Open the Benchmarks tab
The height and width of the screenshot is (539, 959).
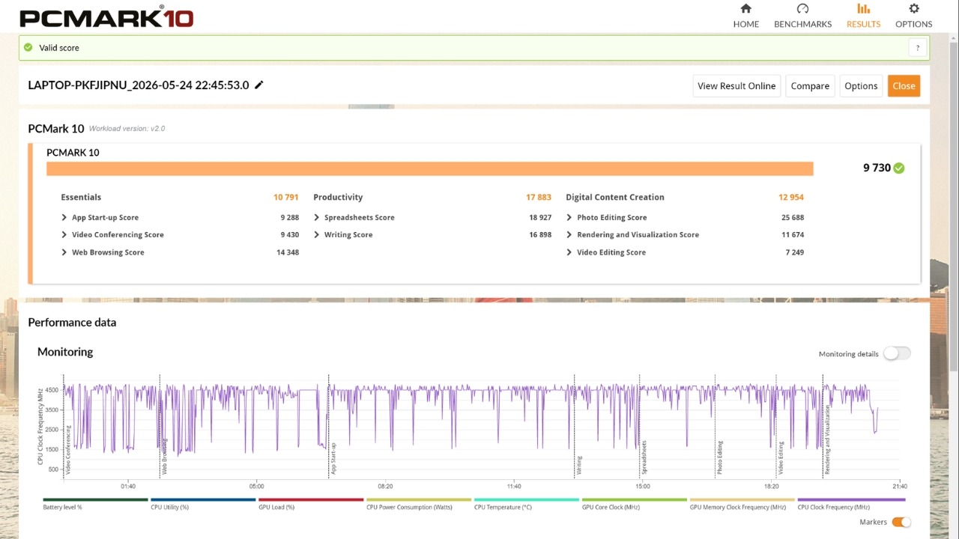click(x=802, y=16)
